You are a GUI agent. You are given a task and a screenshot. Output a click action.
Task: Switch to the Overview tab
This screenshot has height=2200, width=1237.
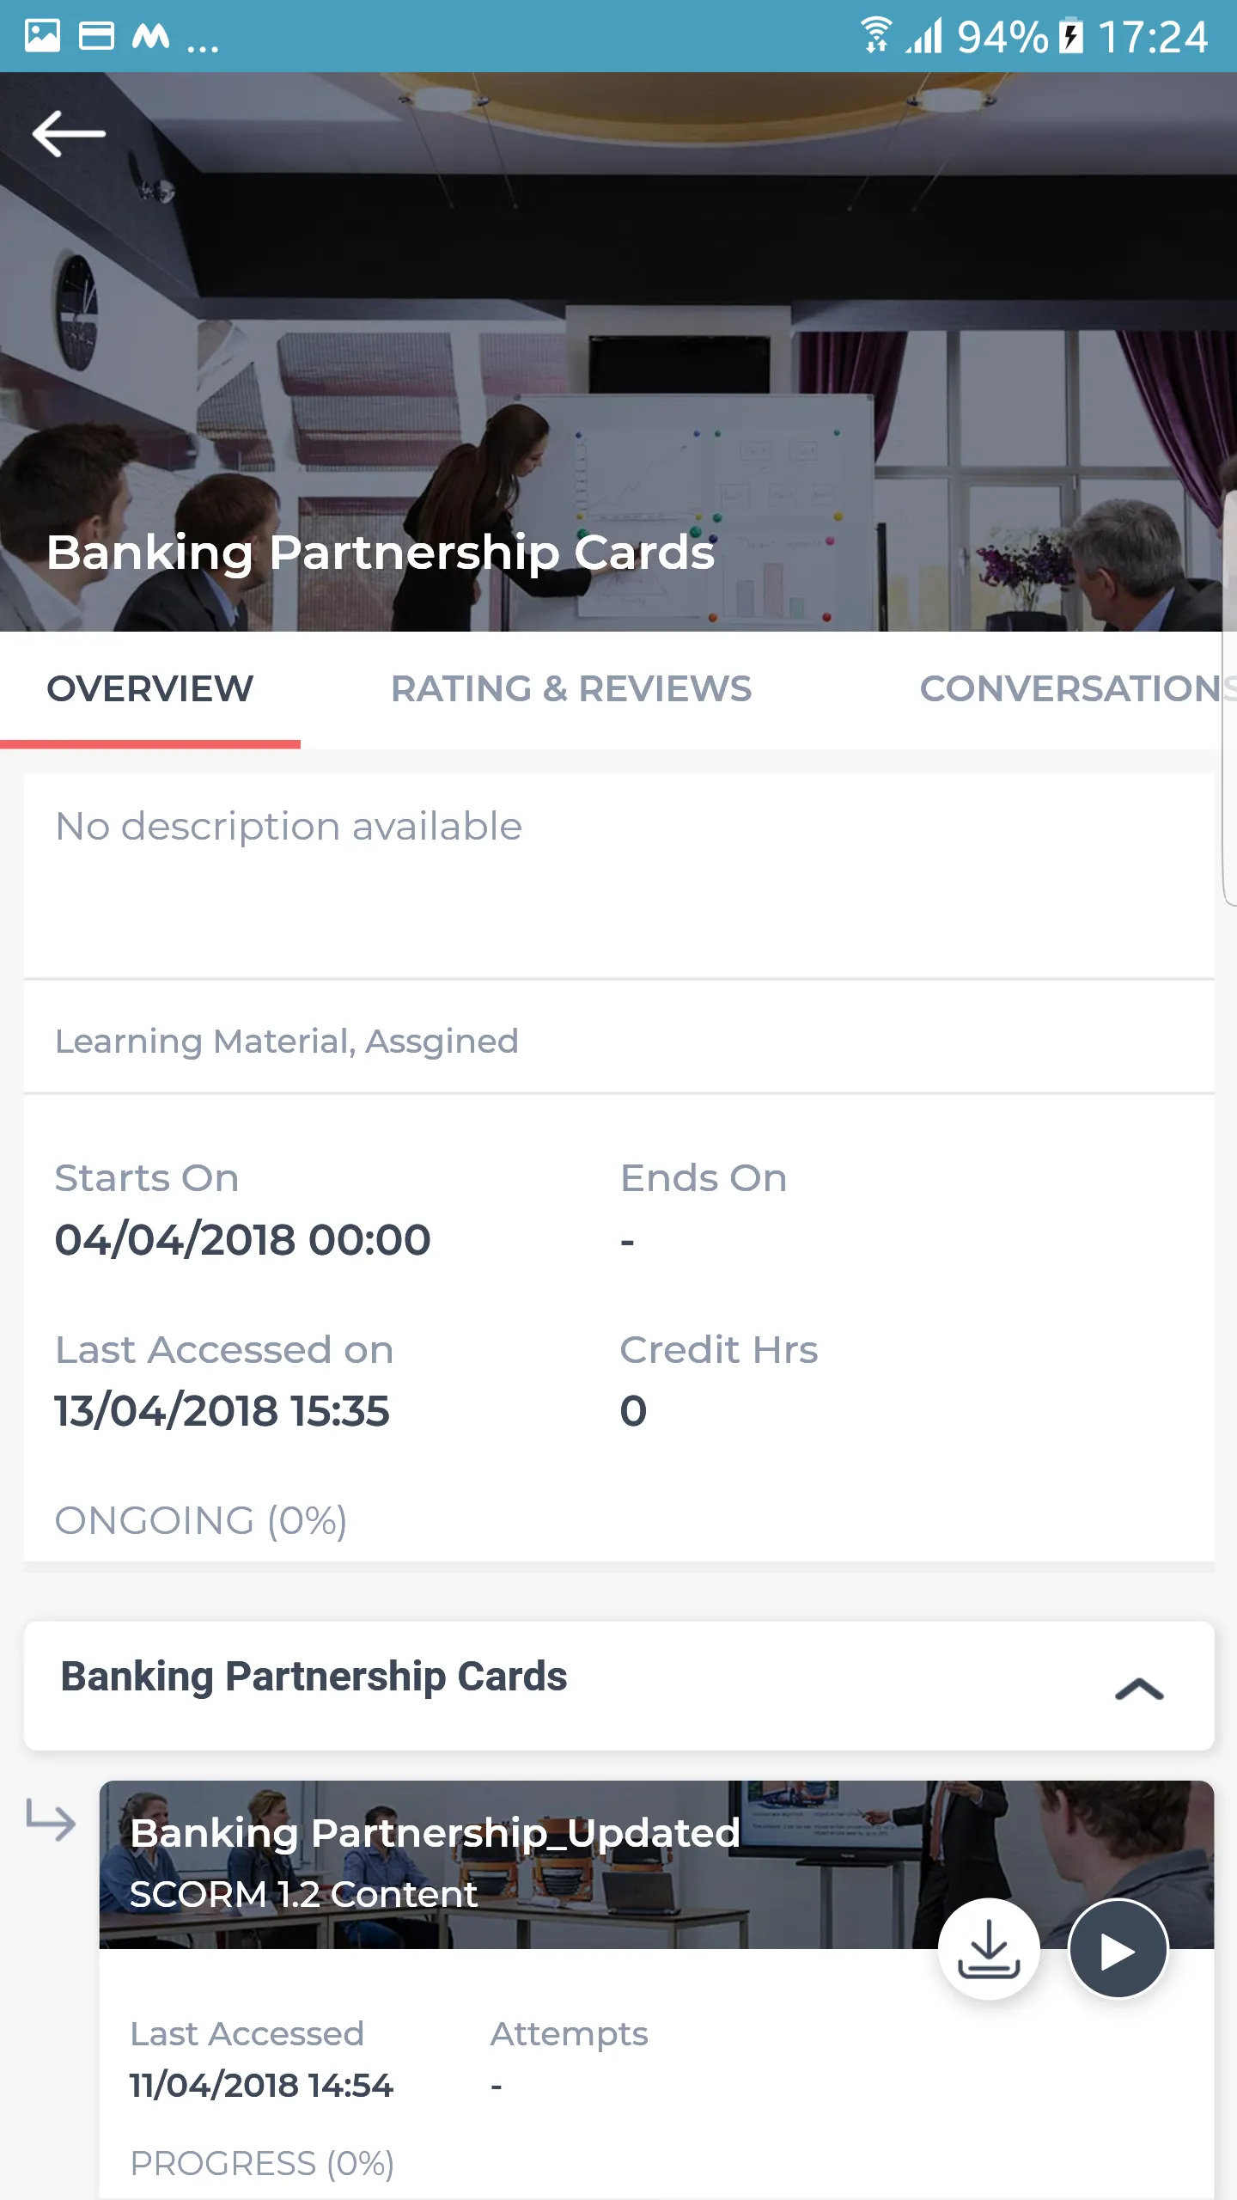(150, 689)
